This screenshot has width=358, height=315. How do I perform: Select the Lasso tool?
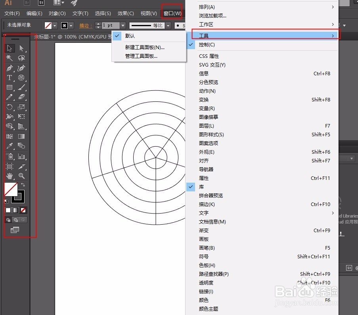[21, 58]
